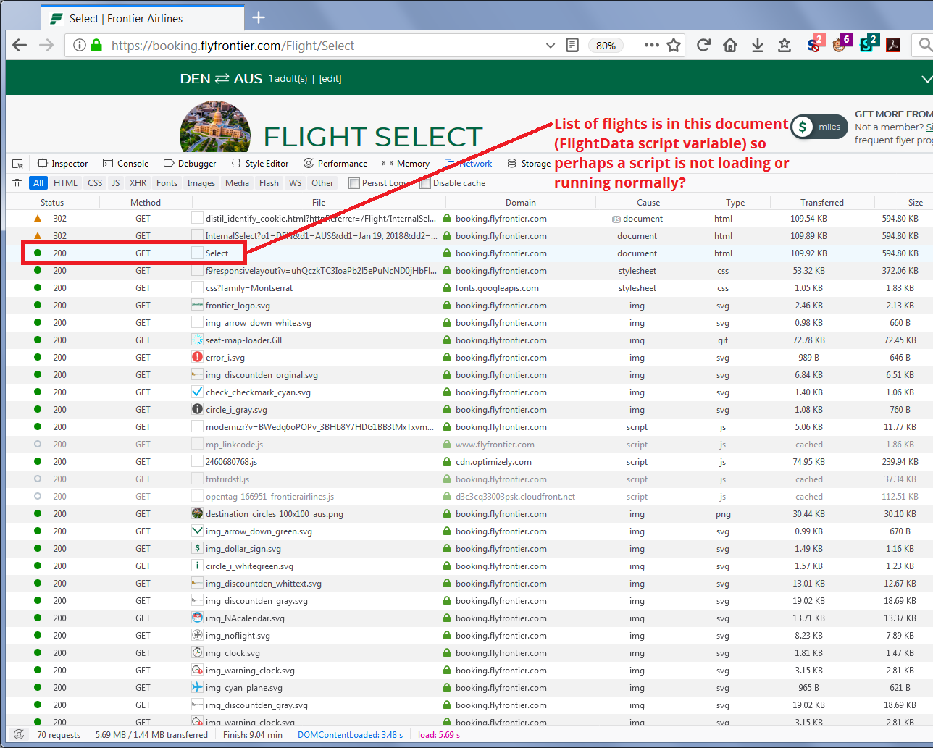Screen dimensions: 933x748
Task: Select the 'Select' document request row
Action: [x=217, y=253]
